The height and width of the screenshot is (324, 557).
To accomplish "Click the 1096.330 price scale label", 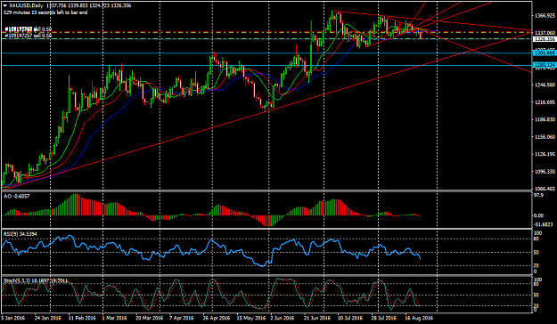I will click(x=545, y=172).
